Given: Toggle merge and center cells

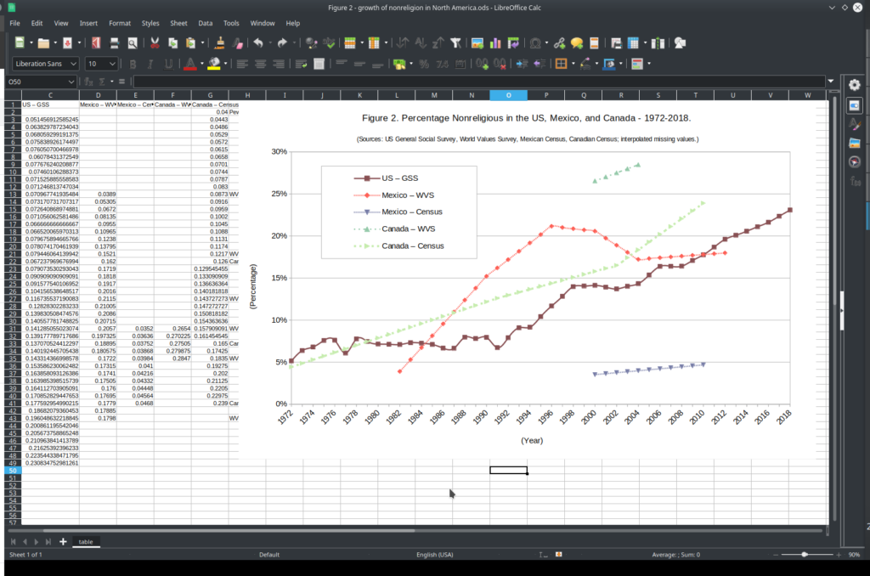Looking at the screenshot, I should click(x=319, y=64).
